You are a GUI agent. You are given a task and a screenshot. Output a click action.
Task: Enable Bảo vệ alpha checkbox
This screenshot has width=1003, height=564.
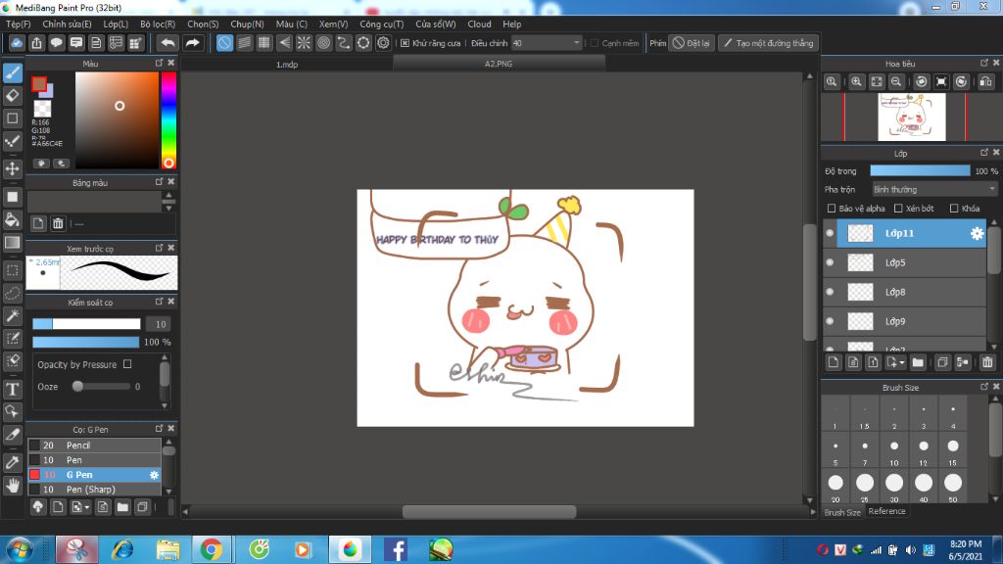832,209
